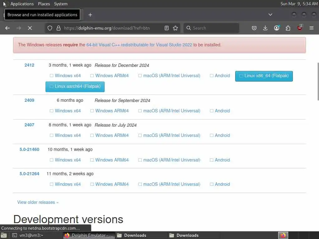Open release 2409 version link
The height and width of the screenshot is (239, 319).
29,100
